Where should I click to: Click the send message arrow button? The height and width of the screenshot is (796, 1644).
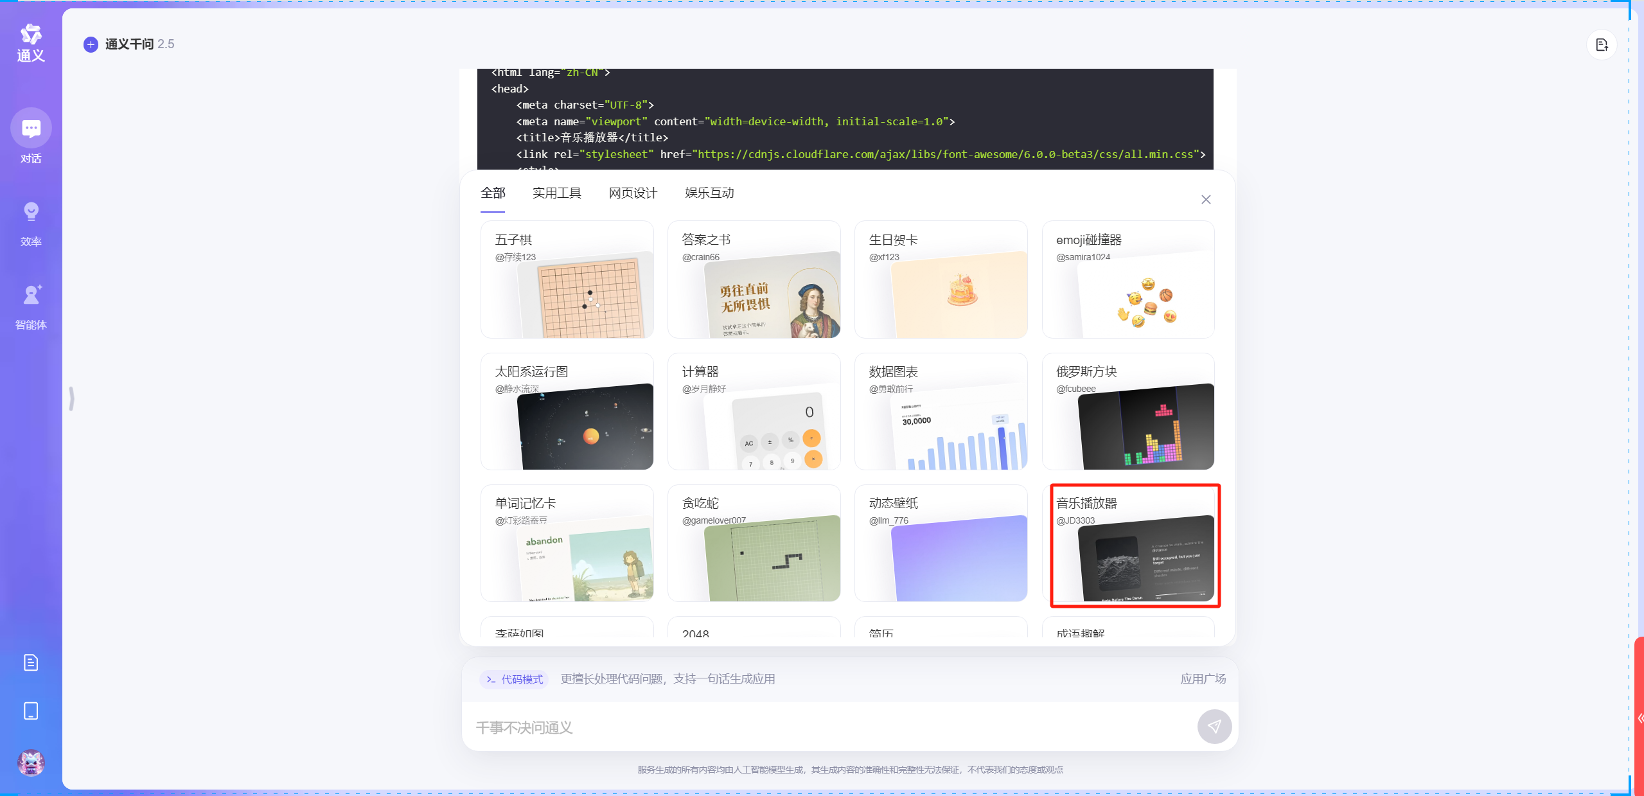pyautogui.click(x=1214, y=727)
